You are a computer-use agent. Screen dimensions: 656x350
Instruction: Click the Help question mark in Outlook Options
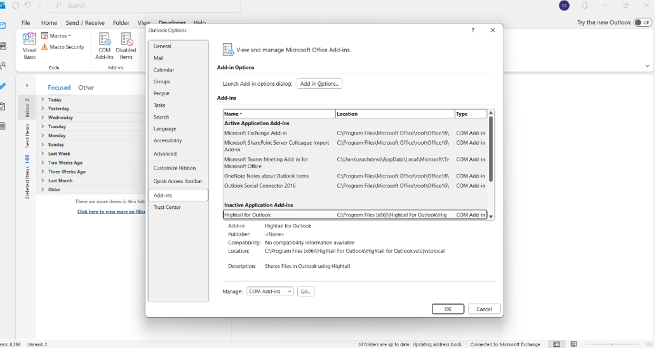[x=472, y=30]
